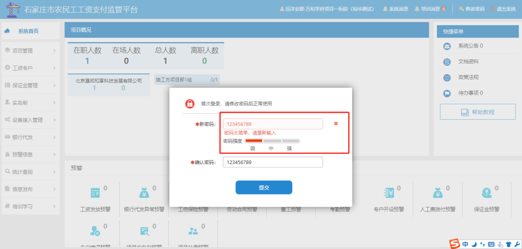The image size is (522, 249).
Task: Open 工资专户 sidebar menu
Action: 30,68
